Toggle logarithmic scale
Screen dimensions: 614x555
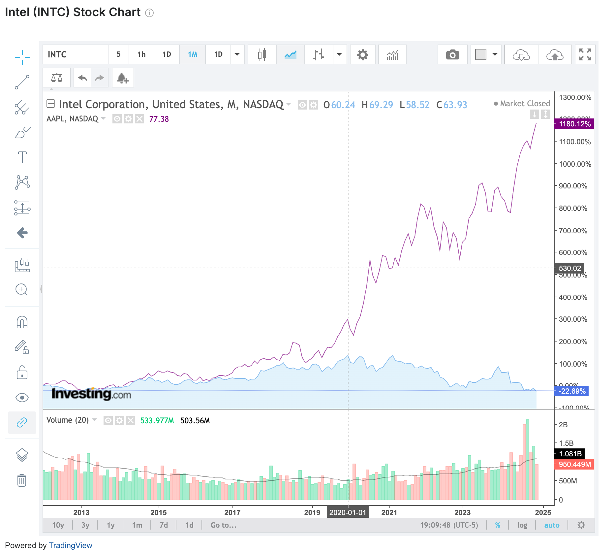(522, 525)
